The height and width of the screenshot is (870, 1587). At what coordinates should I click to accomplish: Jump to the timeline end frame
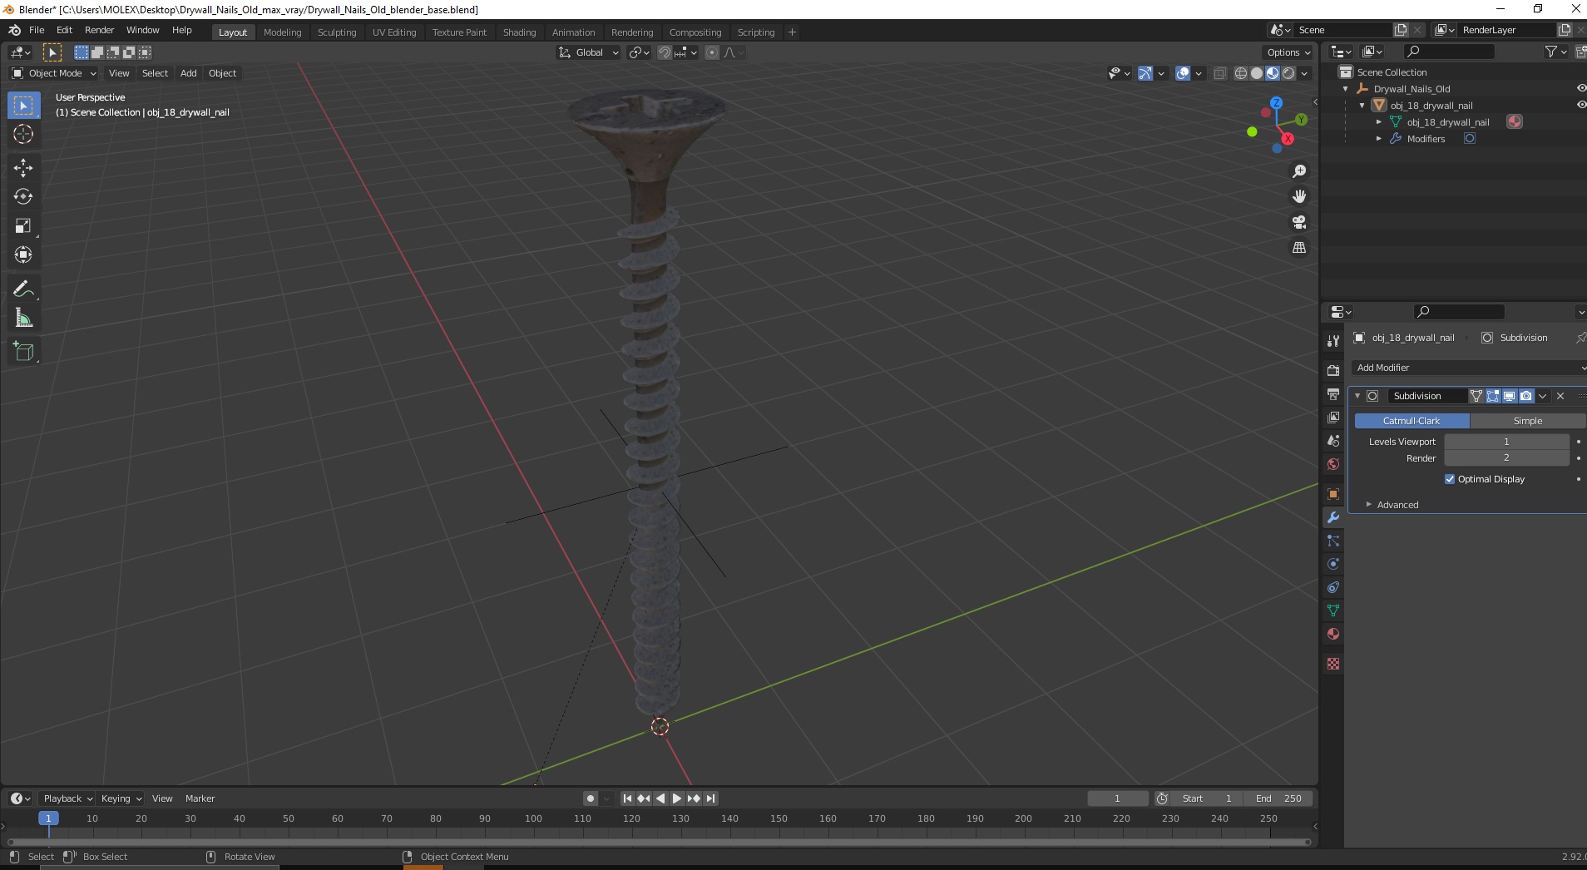(x=711, y=798)
